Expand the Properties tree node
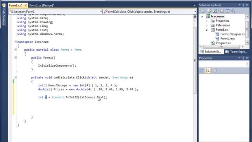The width and height of the screenshot is (252, 142). point(207,21)
